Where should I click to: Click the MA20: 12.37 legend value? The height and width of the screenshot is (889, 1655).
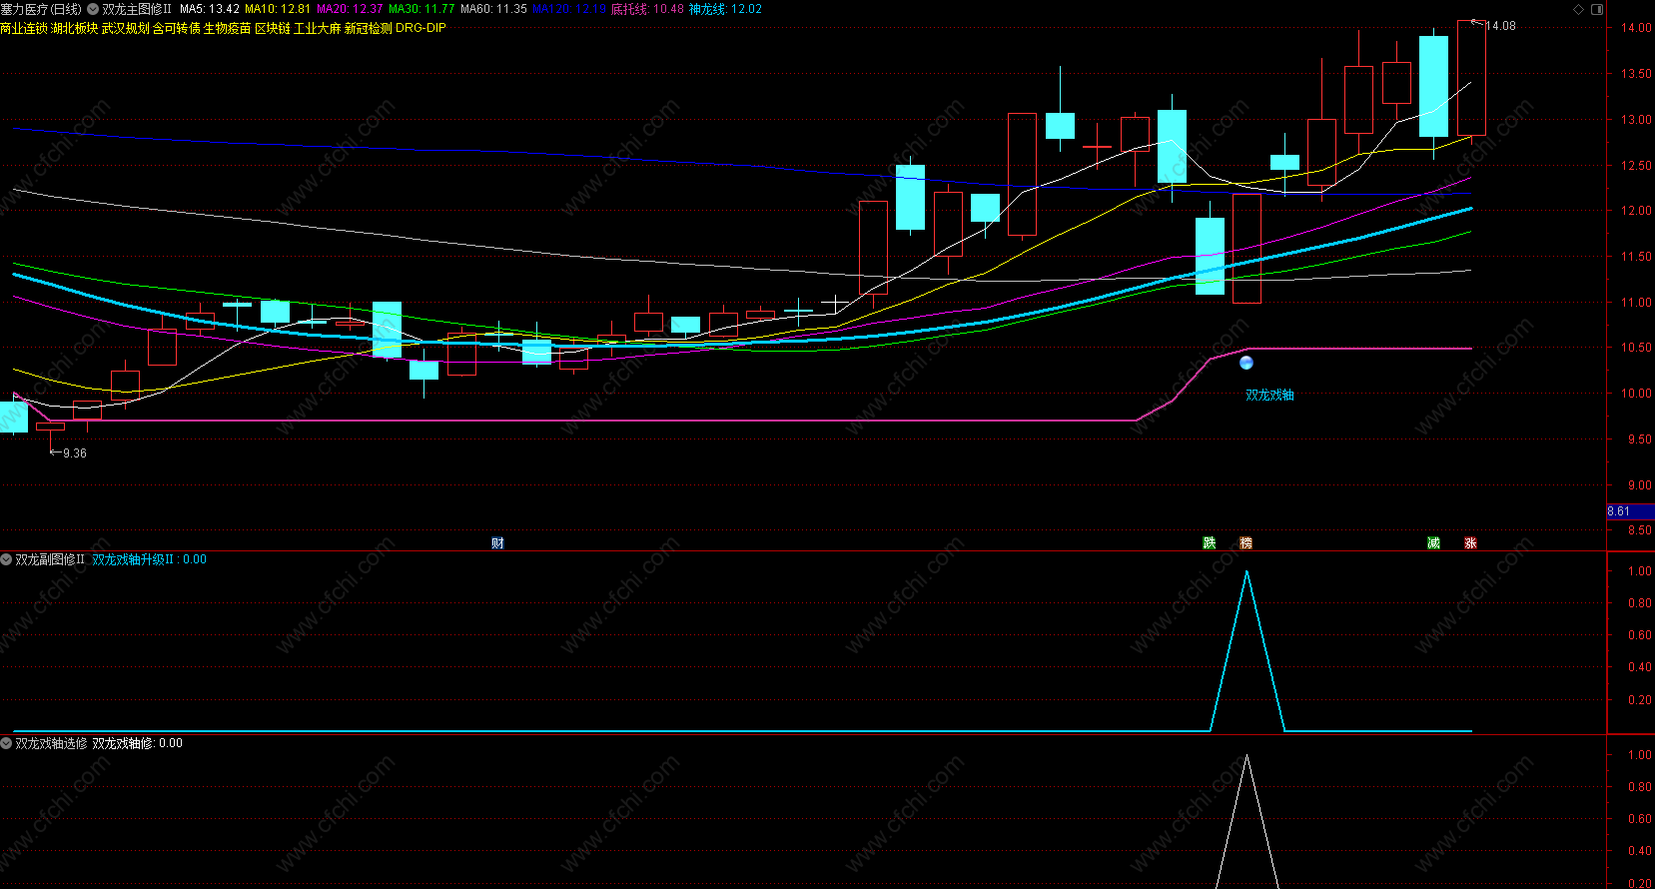tap(350, 9)
